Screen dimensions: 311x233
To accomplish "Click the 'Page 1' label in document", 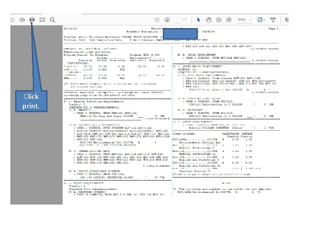I will click(x=273, y=28).
